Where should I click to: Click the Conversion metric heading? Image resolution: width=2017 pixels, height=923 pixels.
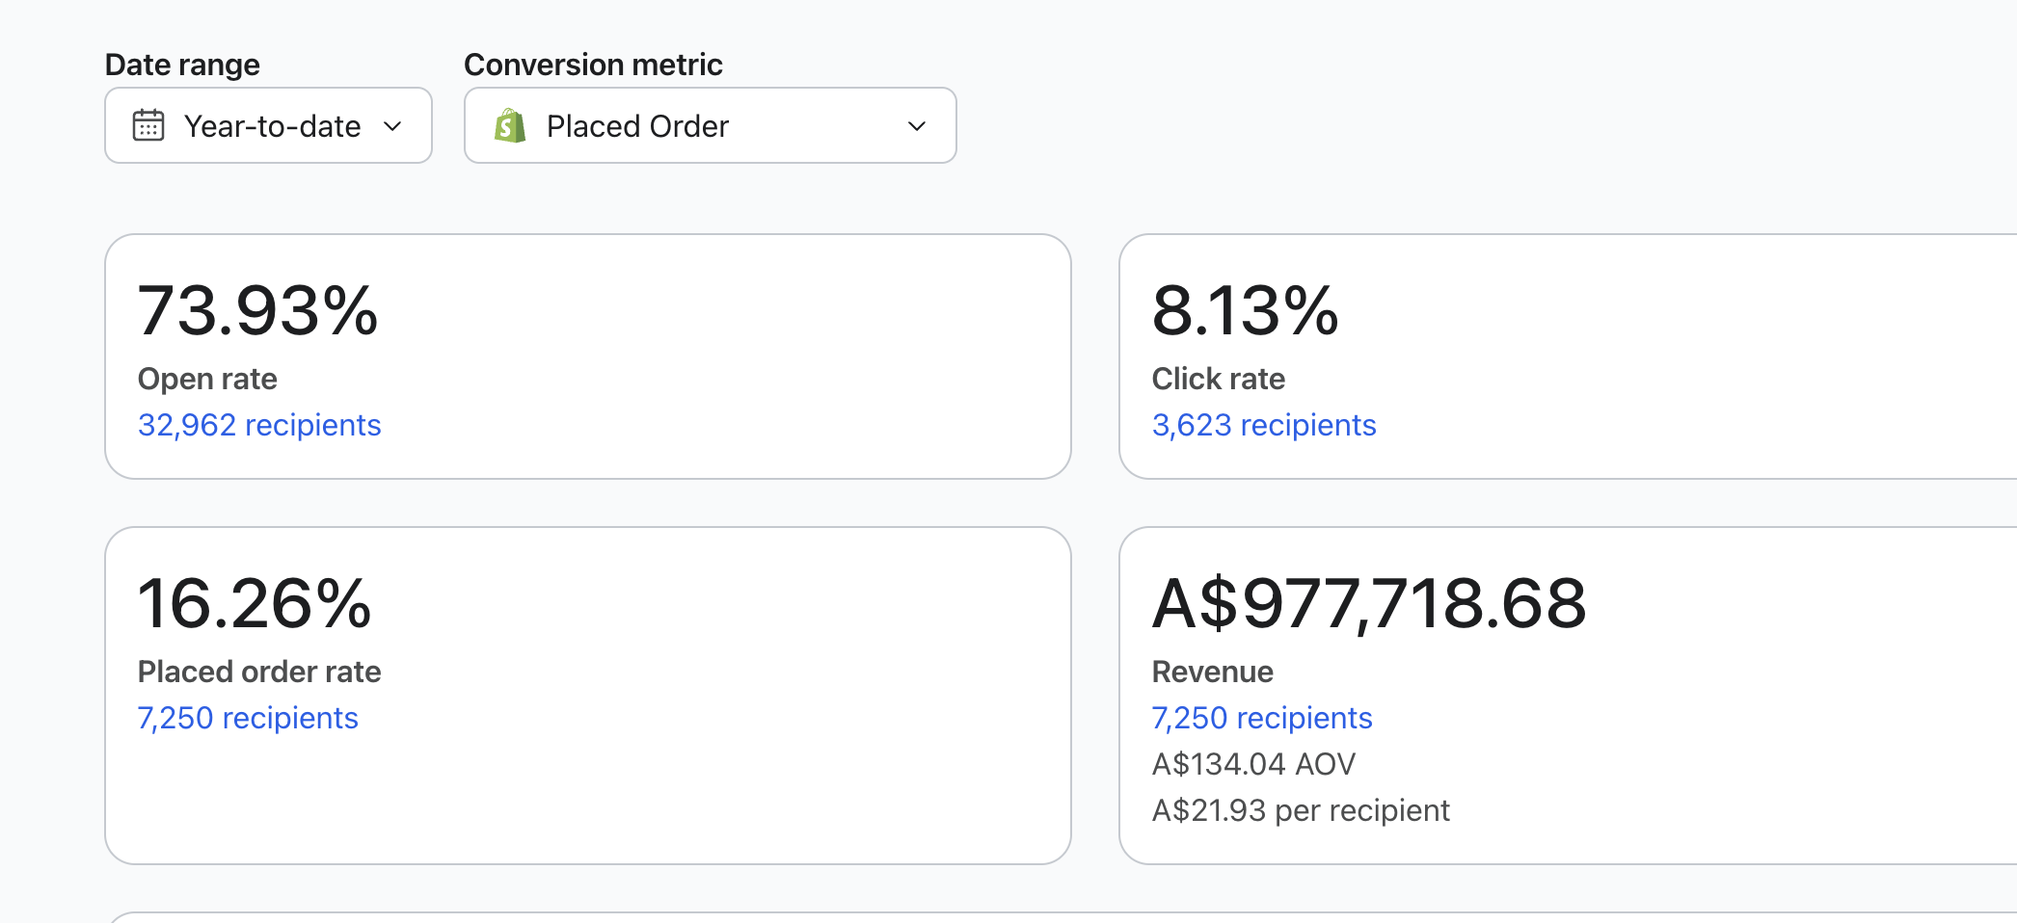click(x=593, y=65)
